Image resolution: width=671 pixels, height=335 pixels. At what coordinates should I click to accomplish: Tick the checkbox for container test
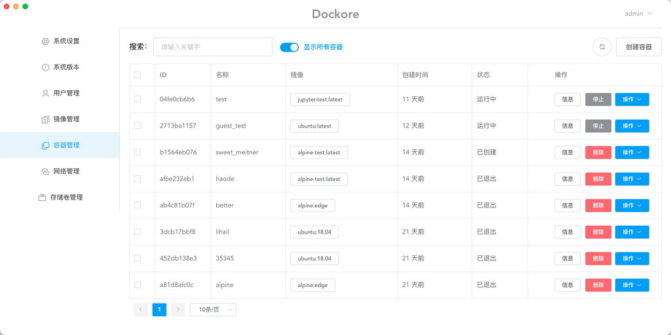pyautogui.click(x=138, y=99)
